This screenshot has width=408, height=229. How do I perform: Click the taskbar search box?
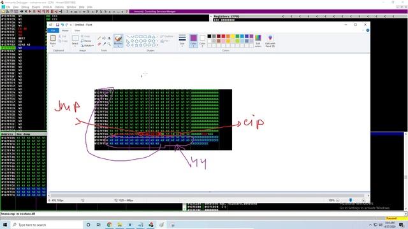[x=47, y=225]
